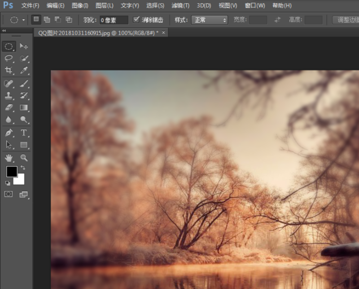Open the 文字(Y) menu
This screenshot has height=289, width=359.
coord(130,5)
